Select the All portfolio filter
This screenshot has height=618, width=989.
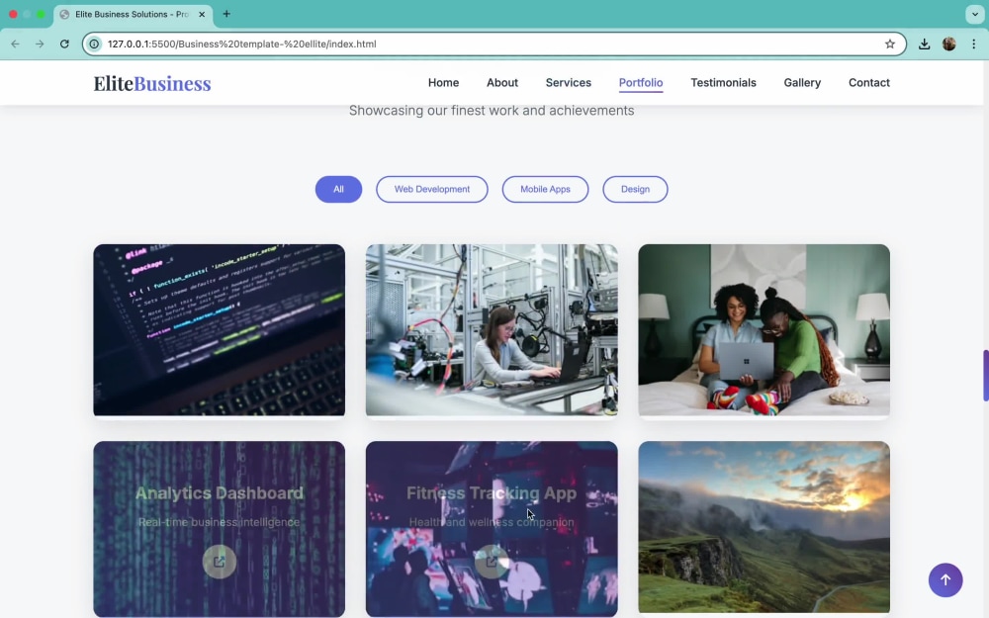coord(338,189)
